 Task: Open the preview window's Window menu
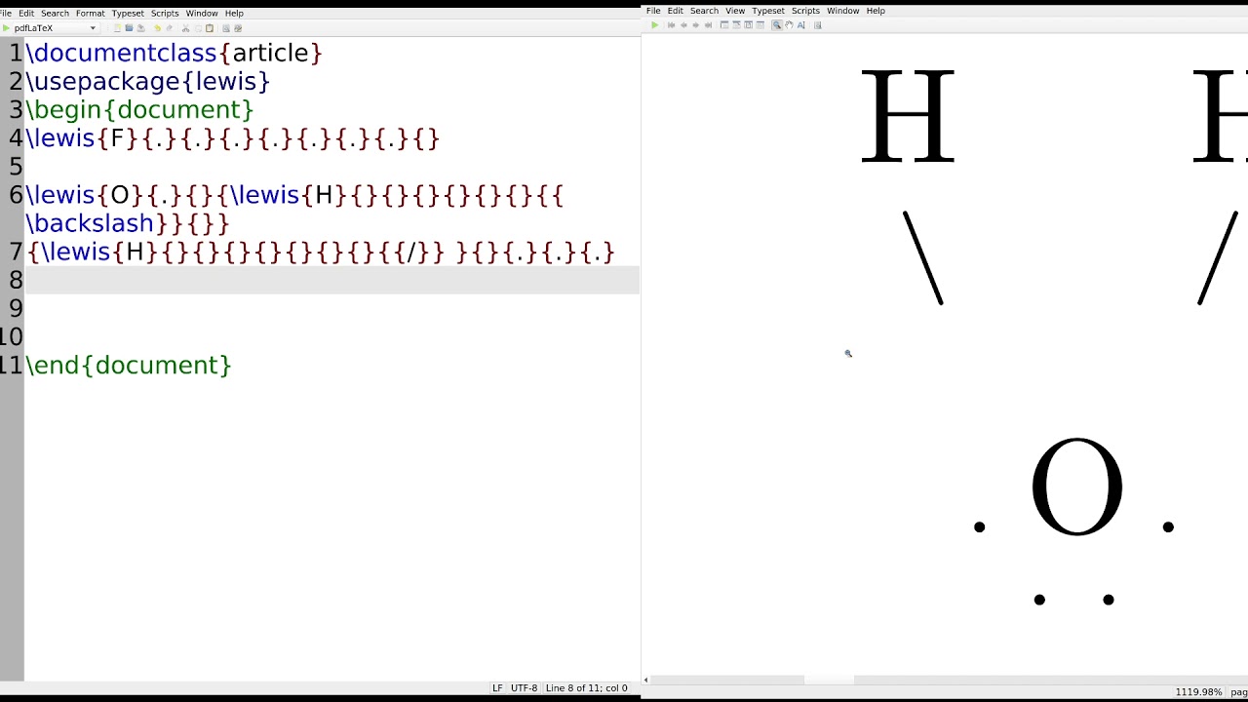coord(842,11)
